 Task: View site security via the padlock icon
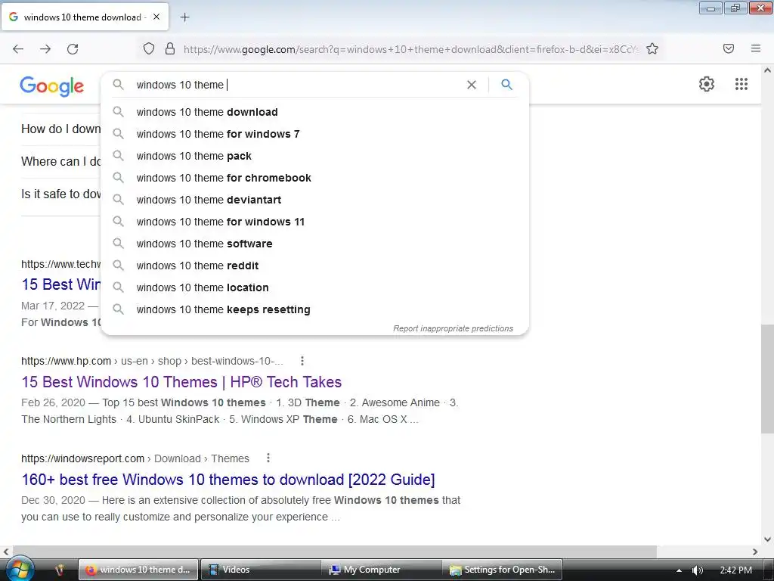point(170,48)
